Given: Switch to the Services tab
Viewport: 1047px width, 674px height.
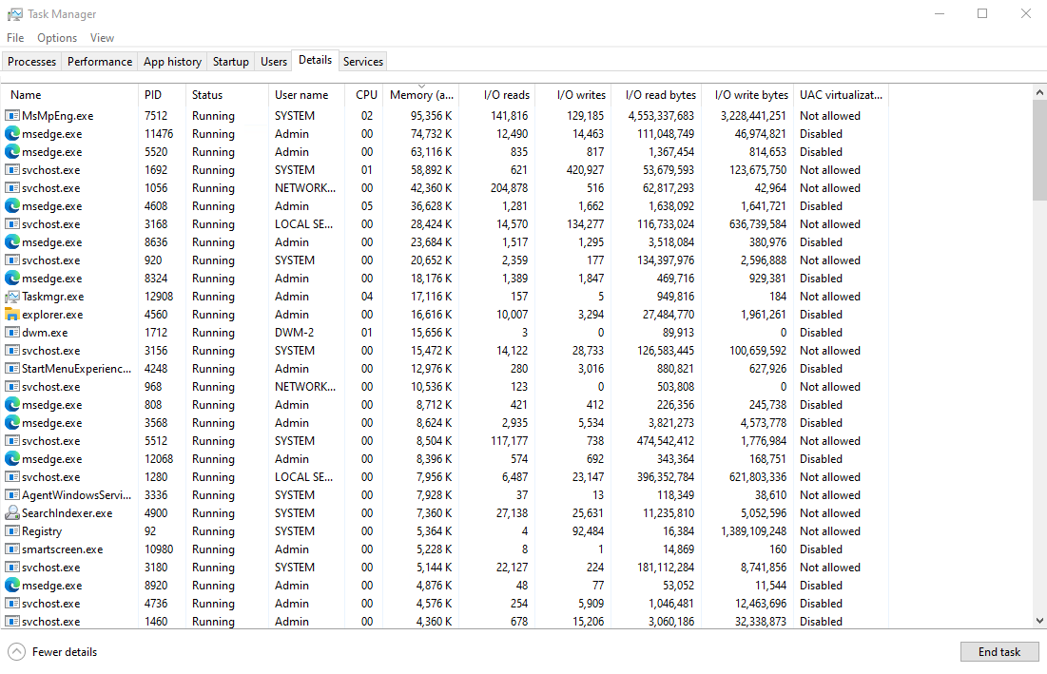Looking at the screenshot, I should pyautogui.click(x=363, y=62).
